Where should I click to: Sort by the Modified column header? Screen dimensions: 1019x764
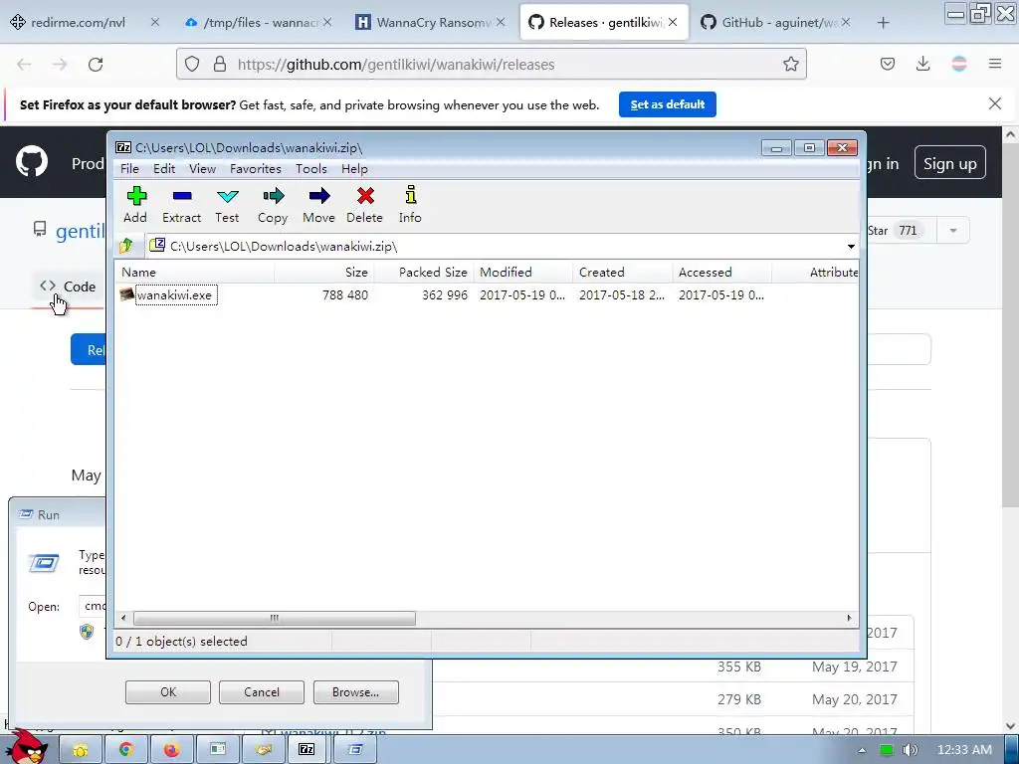[523, 273]
